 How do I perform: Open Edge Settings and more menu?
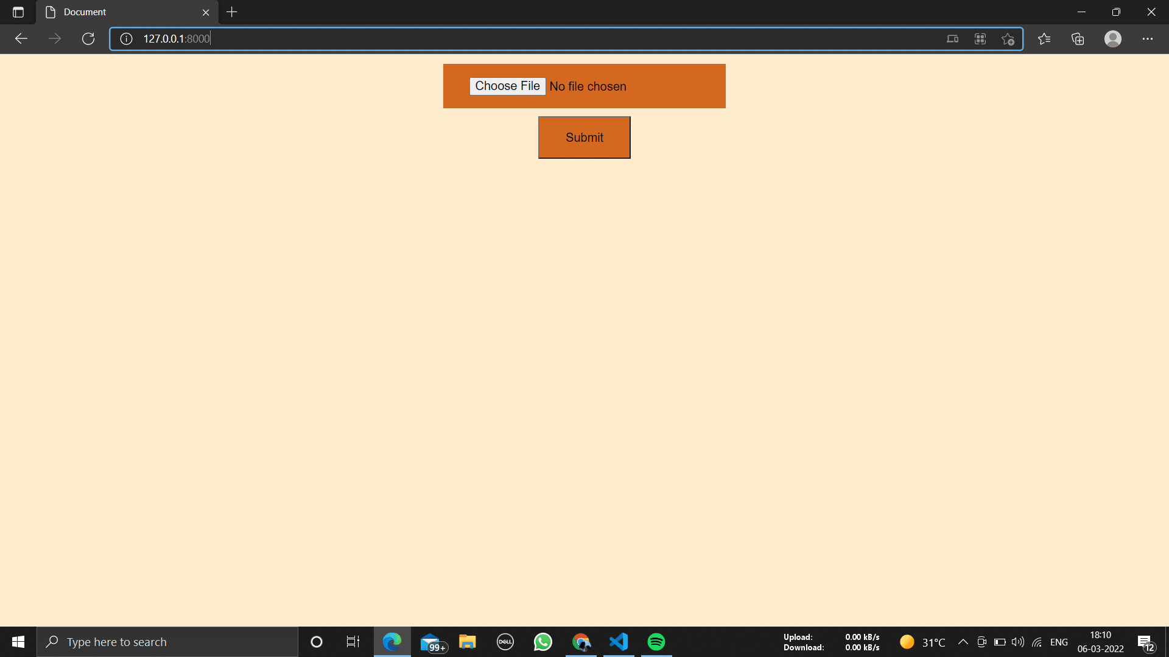click(x=1148, y=39)
